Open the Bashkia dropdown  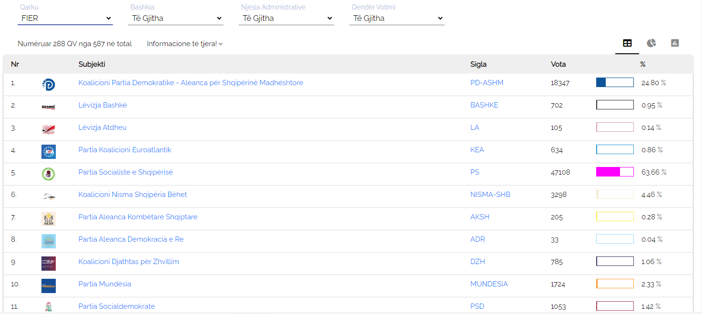coord(176,18)
